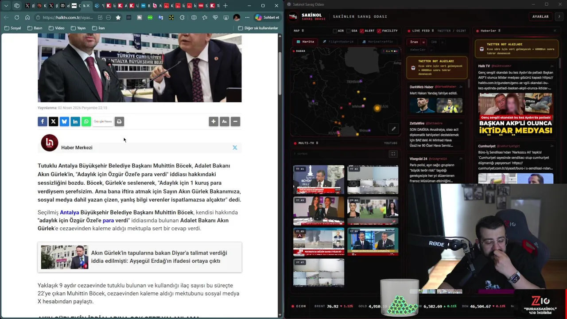Share the article on X

(x=54, y=121)
